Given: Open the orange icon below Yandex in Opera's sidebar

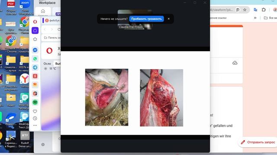Looking at the screenshot, I should click(x=35, y=85).
